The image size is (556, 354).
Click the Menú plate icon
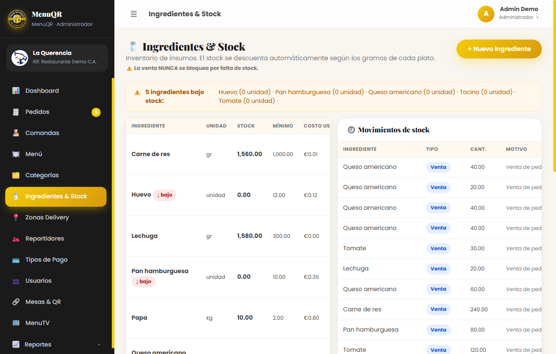[x=16, y=154]
